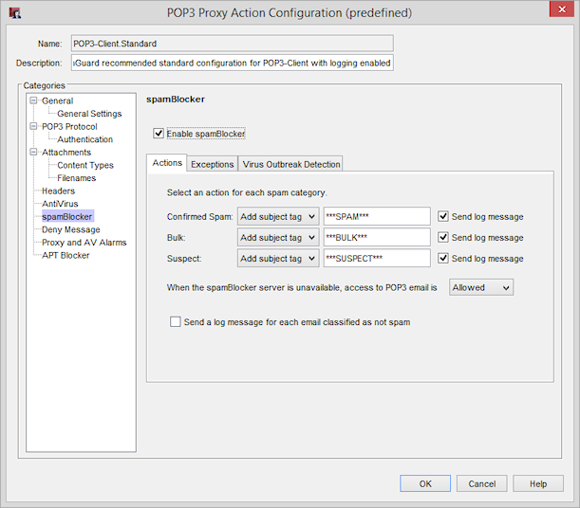Collapse the General tree node
Image resolution: width=580 pixels, height=508 pixels.
(34, 101)
